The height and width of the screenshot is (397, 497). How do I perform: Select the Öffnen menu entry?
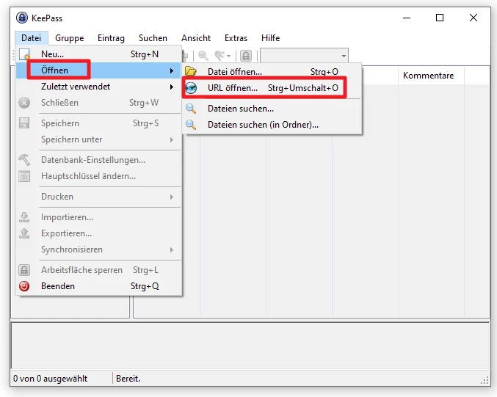(98, 70)
